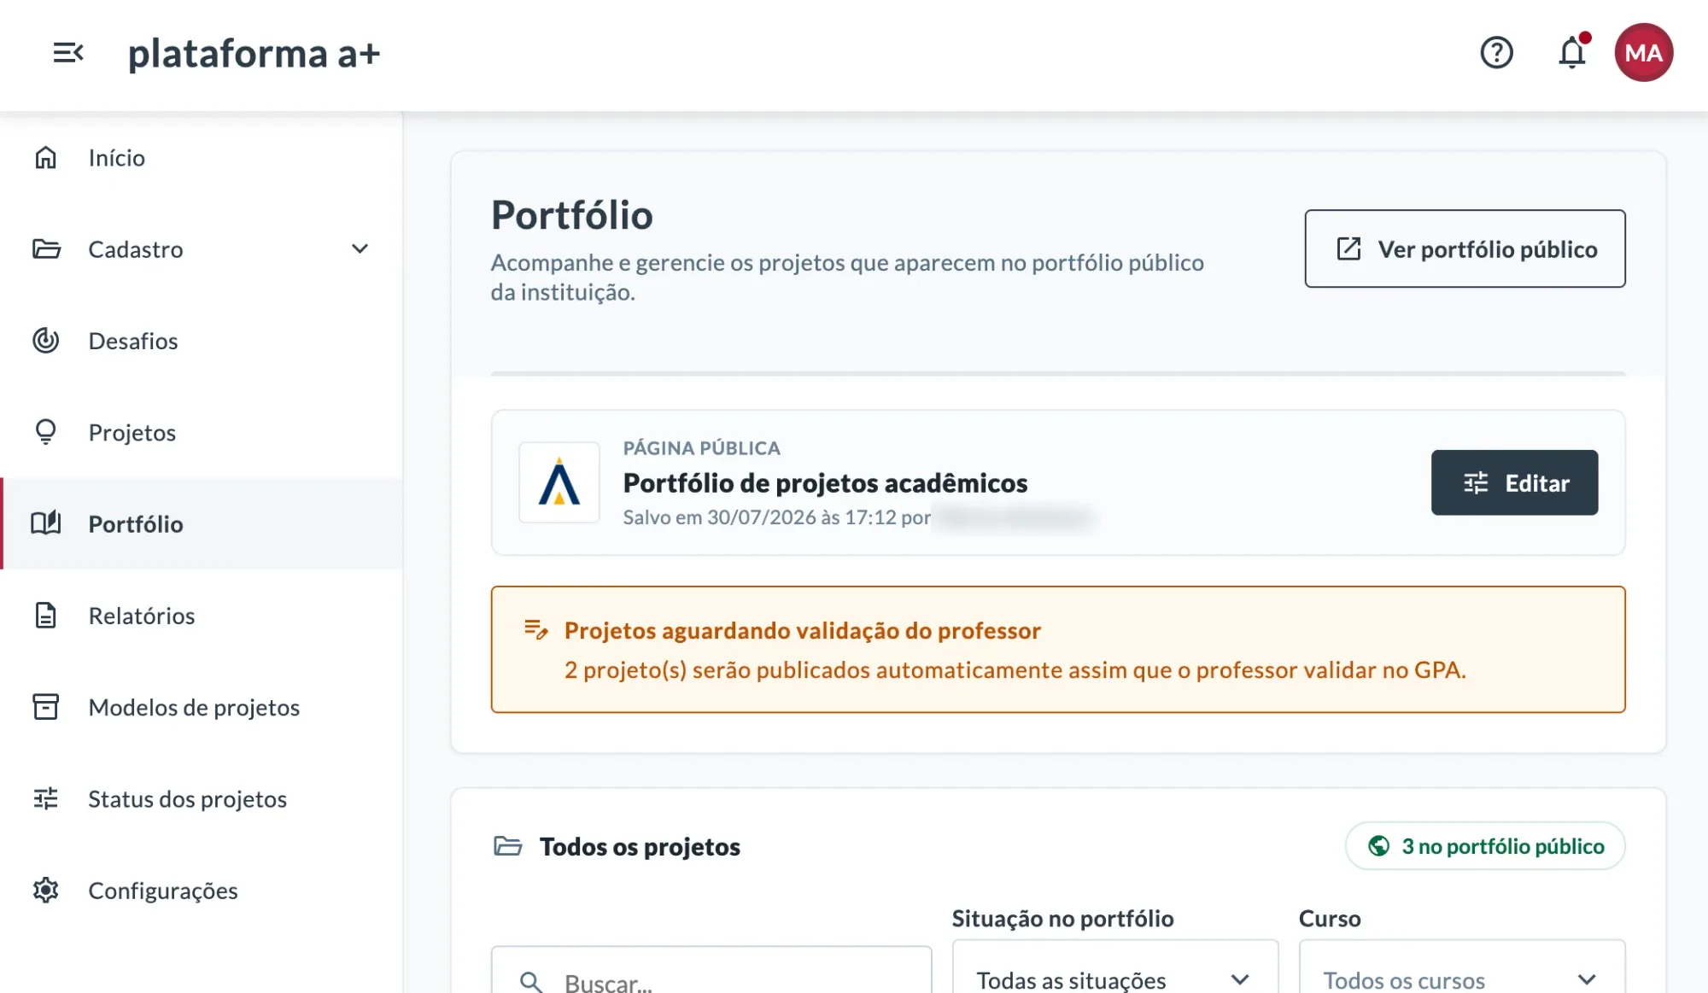Click the Projetos aguardando validação do professor heading

point(802,630)
